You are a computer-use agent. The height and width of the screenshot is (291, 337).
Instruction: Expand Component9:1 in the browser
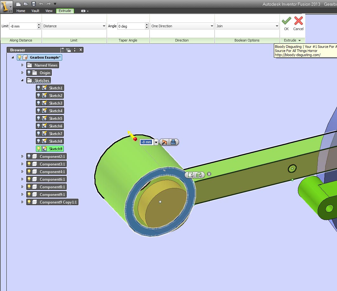tap(22, 194)
